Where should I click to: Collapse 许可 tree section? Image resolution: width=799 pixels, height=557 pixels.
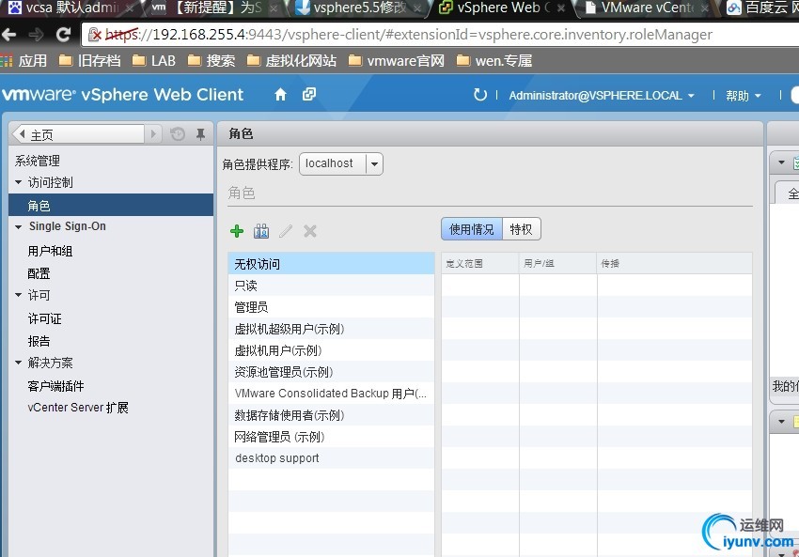pos(19,295)
